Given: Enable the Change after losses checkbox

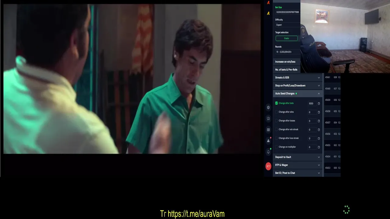Looking at the screenshot, I should pos(277,121).
